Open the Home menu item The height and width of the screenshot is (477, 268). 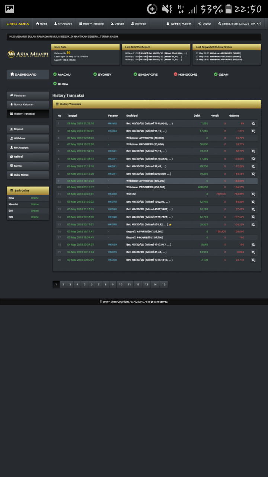coord(42,24)
